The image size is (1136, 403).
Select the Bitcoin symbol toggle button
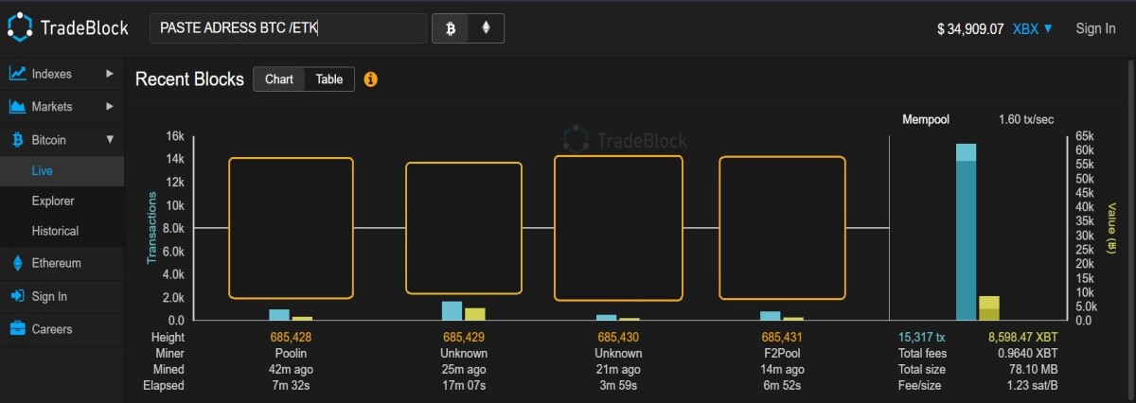(451, 28)
